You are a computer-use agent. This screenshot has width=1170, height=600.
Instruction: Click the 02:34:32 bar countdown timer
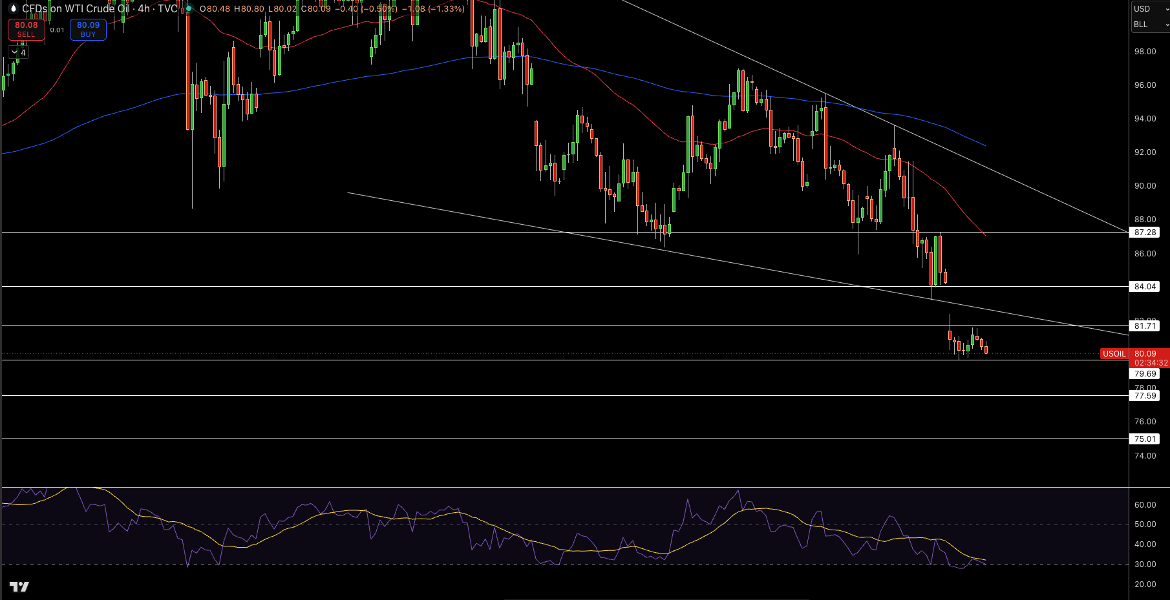pyautogui.click(x=1151, y=363)
